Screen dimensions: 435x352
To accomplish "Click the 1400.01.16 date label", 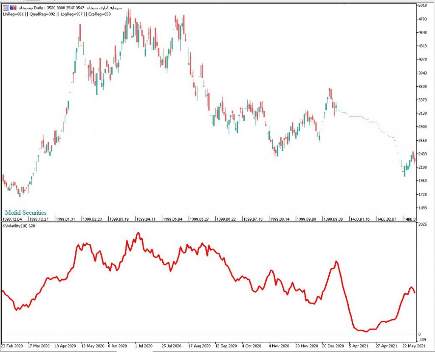I will [x=360, y=219].
